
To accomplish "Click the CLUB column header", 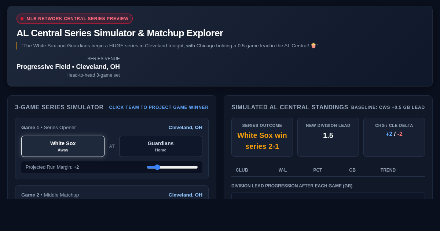I will (242, 170).
